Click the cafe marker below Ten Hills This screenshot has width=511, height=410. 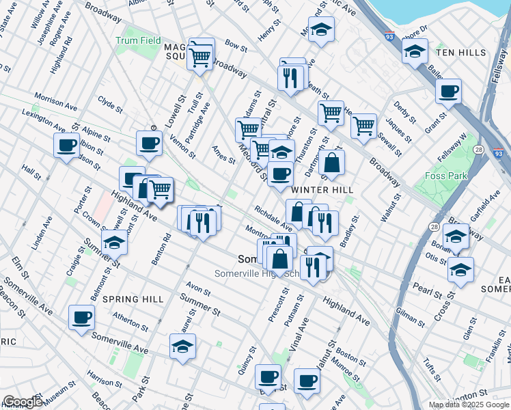tap(448, 91)
